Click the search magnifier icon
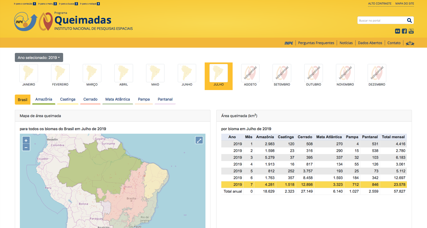 click(x=409, y=20)
